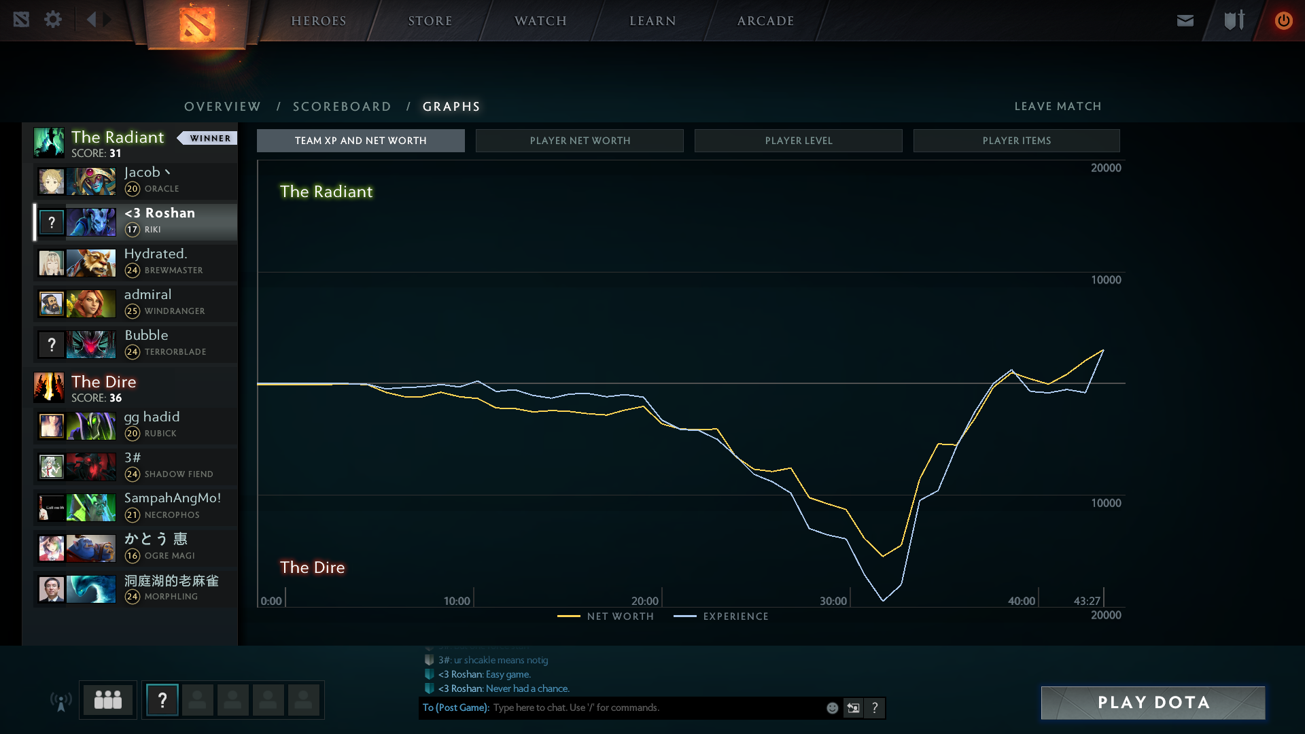Click Hydrated.'s player avatar

[x=51, y=263]
